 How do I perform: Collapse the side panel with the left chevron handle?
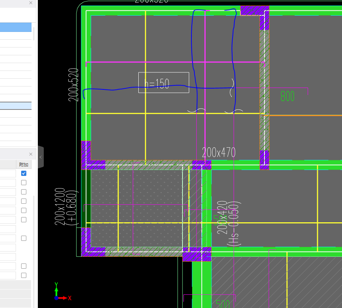(x=41, y=157)
